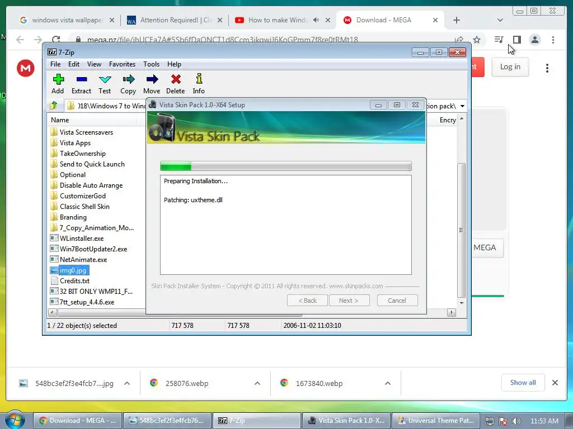Select the Send to Quick Launch folder

92,164
